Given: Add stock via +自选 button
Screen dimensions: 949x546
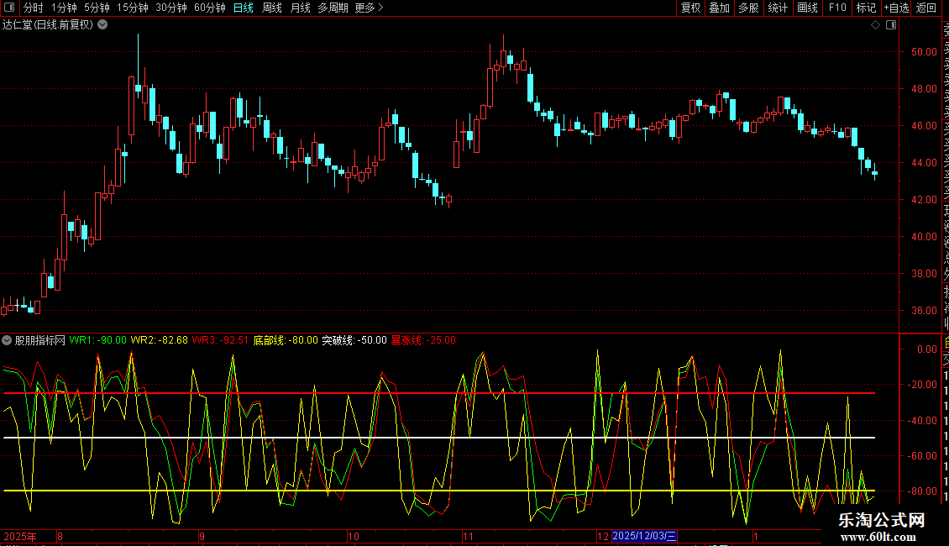Looking at the screenshot, I should click(896, 8).
